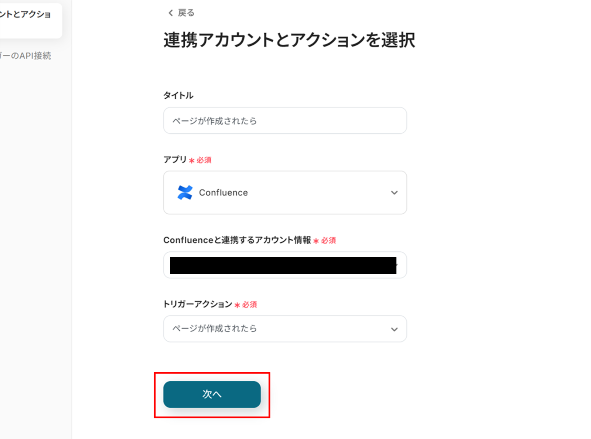Open the API接続 step in sidebar
591x439 pixels.
coord(25,56)
